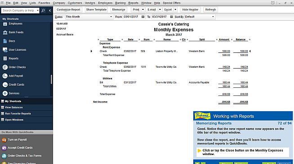This screenshot has width=294, height=164.
Task: Open Order Checks shortcut icon
Action: [5, 67]
